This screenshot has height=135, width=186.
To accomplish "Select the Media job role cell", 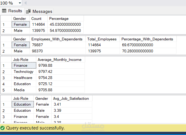I will pos(24,90).
